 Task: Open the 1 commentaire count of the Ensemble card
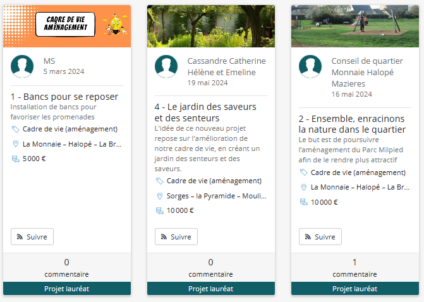tap(355, 268)
